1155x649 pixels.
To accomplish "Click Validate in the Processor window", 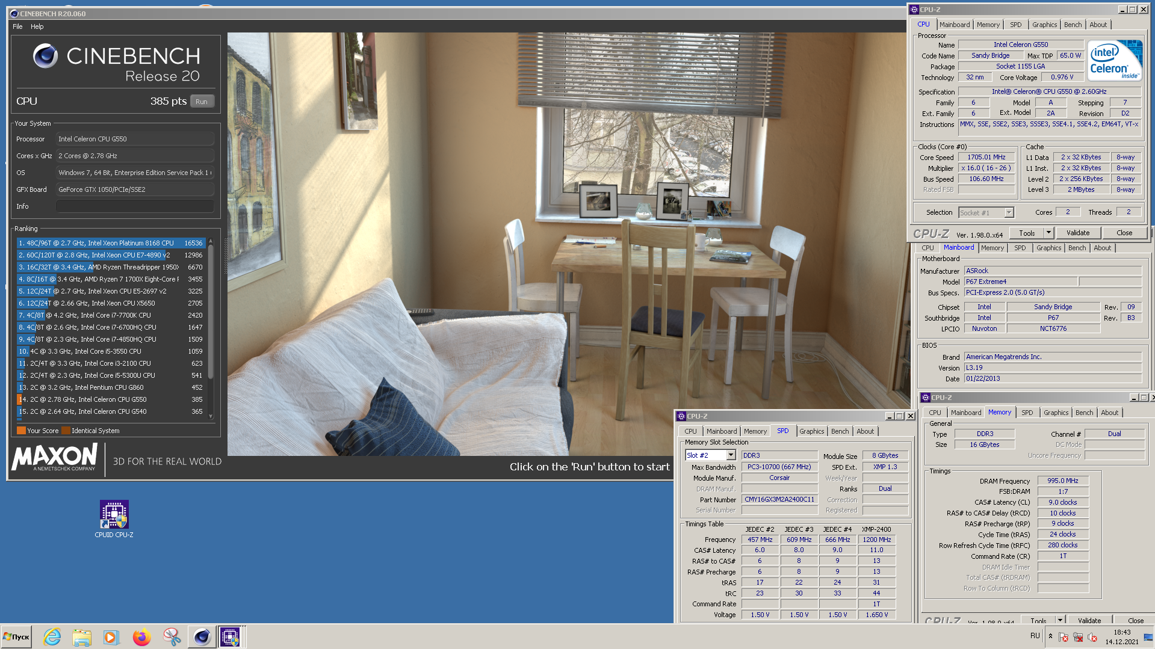I will 1077,233.
